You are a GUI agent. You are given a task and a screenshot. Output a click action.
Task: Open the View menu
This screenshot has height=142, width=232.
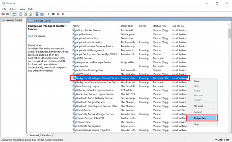(22, 9)
